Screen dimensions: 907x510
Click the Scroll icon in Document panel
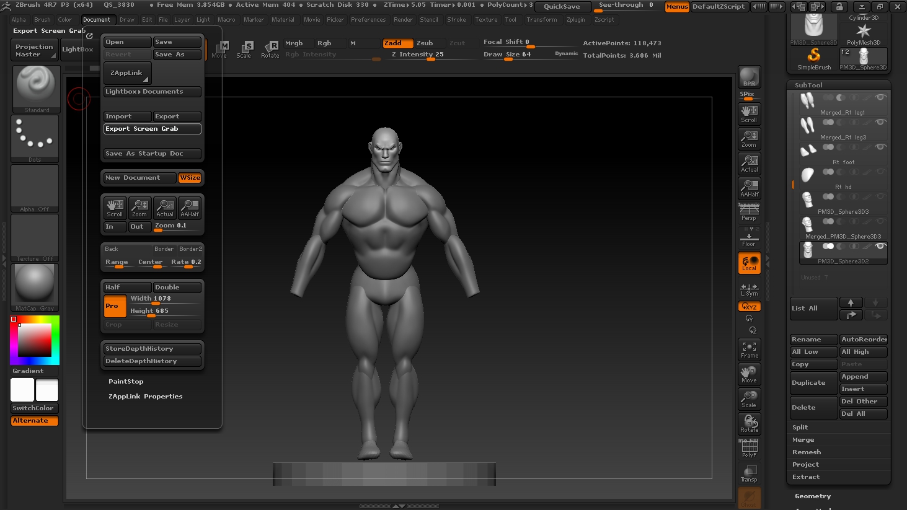115,208
